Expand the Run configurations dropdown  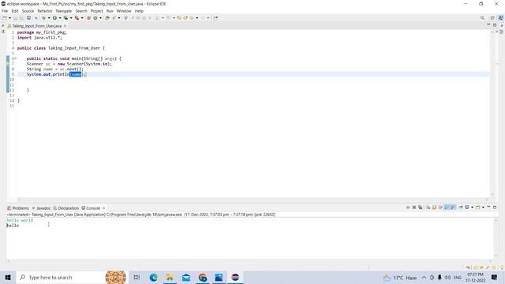click(60, 18)
